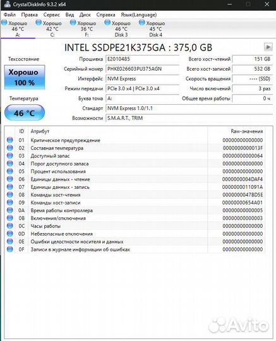This screenshot has height=341, width=276.
Task: Click the Буква тома field A:
Action: 142,99
